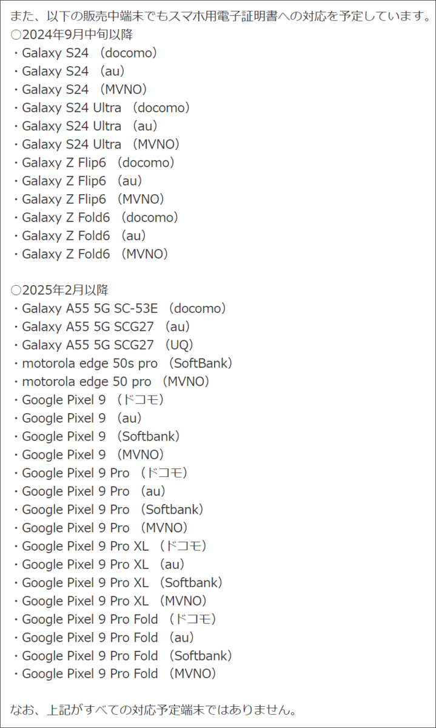Click the Galaxy S24 (docomo) list item

tap(86, 53)
